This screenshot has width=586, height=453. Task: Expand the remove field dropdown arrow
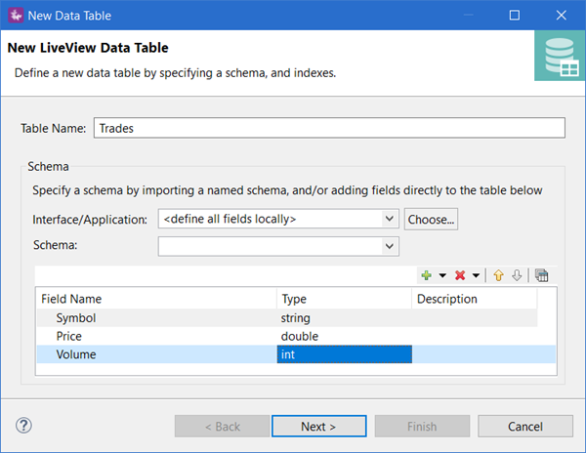476,275
